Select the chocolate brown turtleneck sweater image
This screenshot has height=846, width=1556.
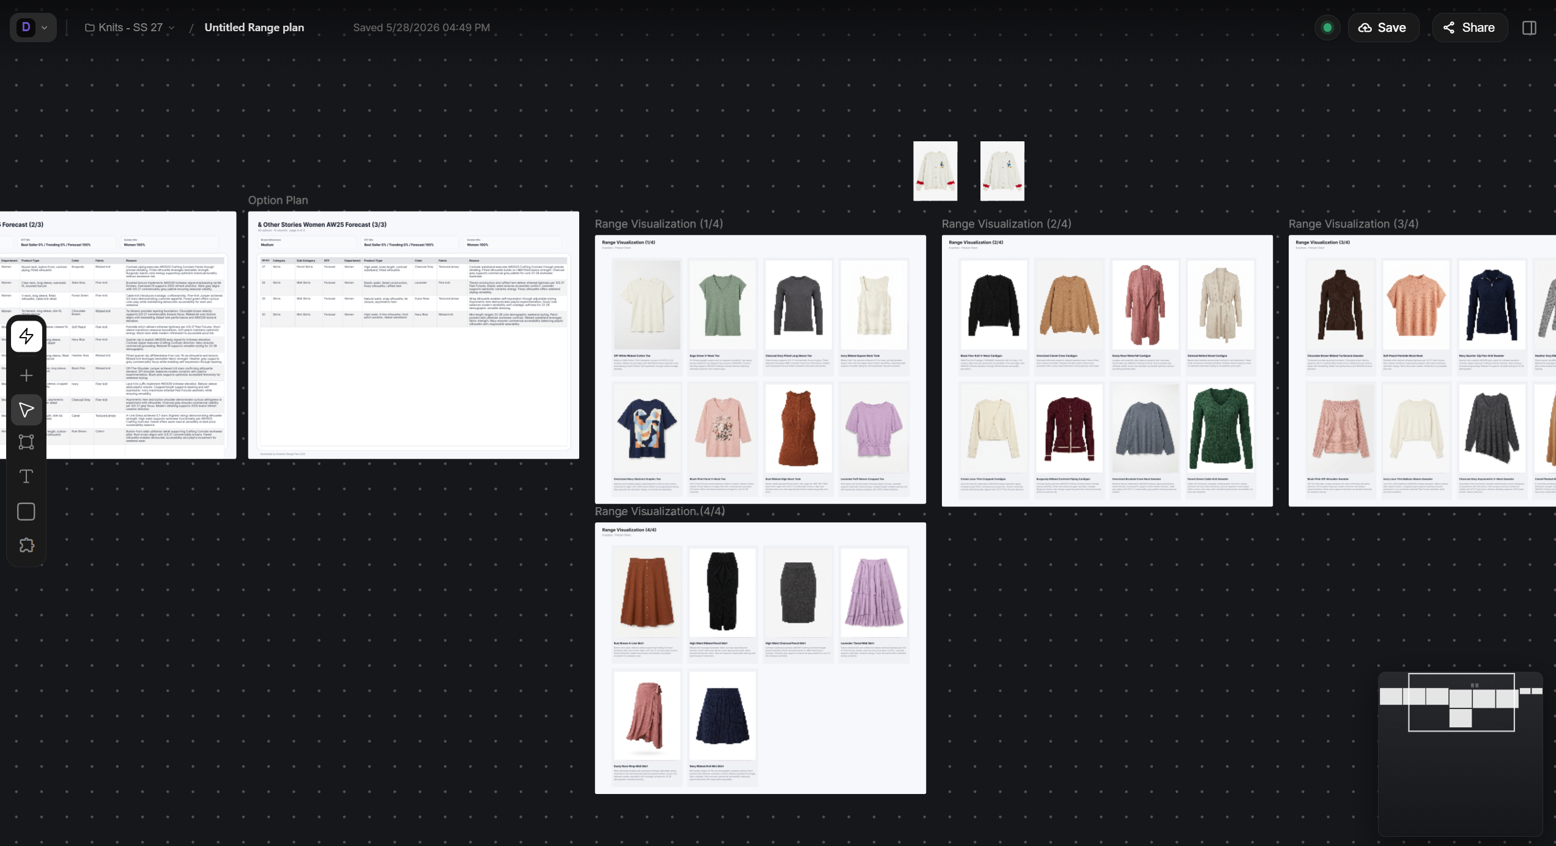click(x=1340, y=305)
